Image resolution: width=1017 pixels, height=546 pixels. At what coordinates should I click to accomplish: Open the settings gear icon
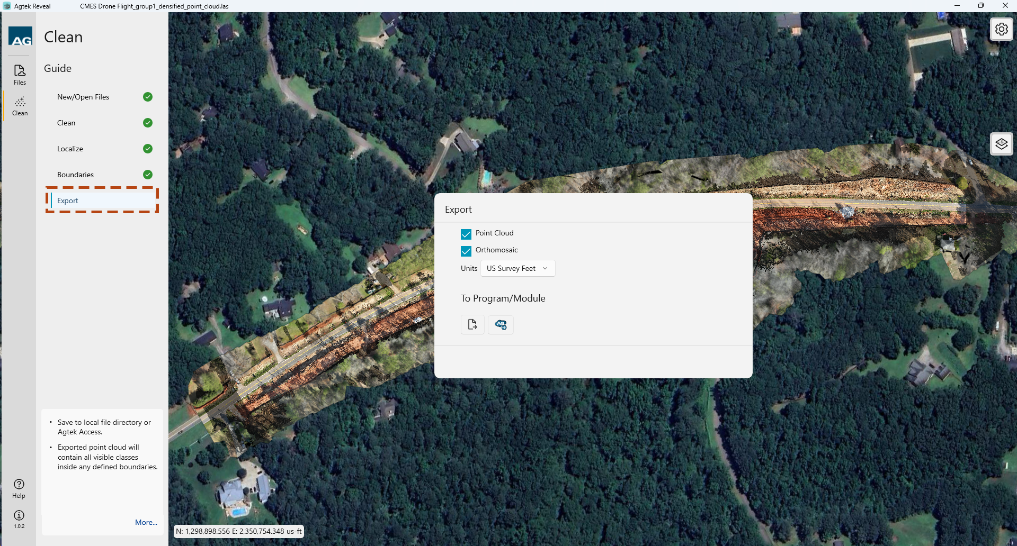coord(1001,29)
